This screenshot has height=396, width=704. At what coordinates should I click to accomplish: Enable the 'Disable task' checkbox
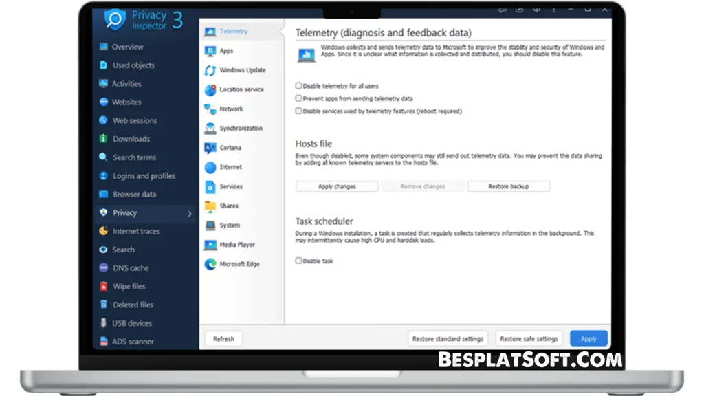[298, 260]
